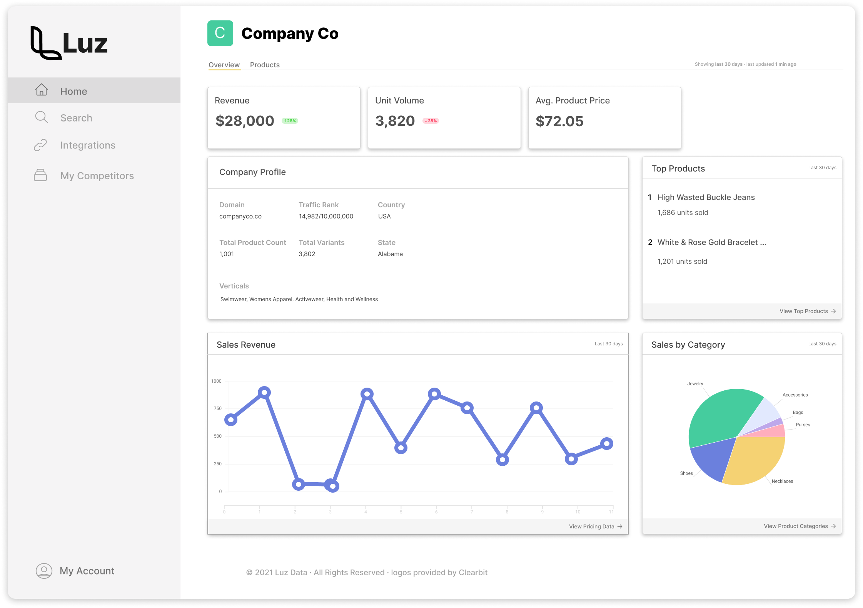Image resolution: width=863 pixels, height=608 pixels.
Task: Open the Search icon
Action: (x=42, y=117)
